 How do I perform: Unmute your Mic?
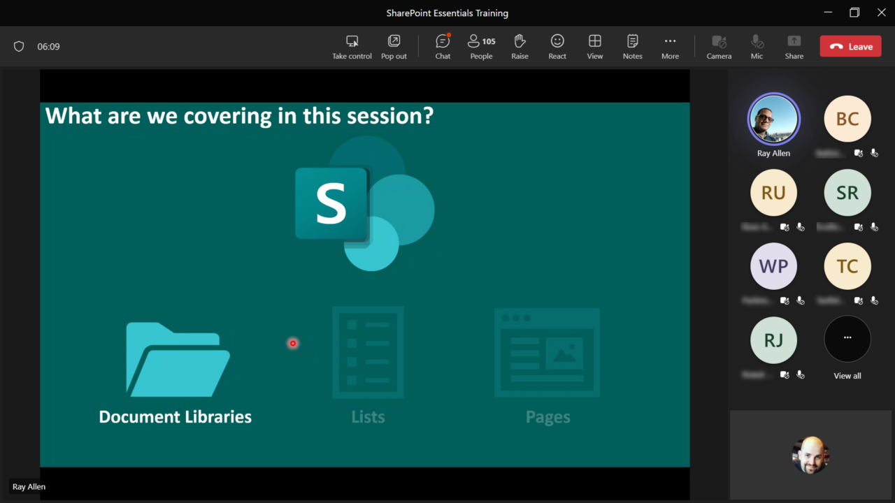(x=757, y=46)
